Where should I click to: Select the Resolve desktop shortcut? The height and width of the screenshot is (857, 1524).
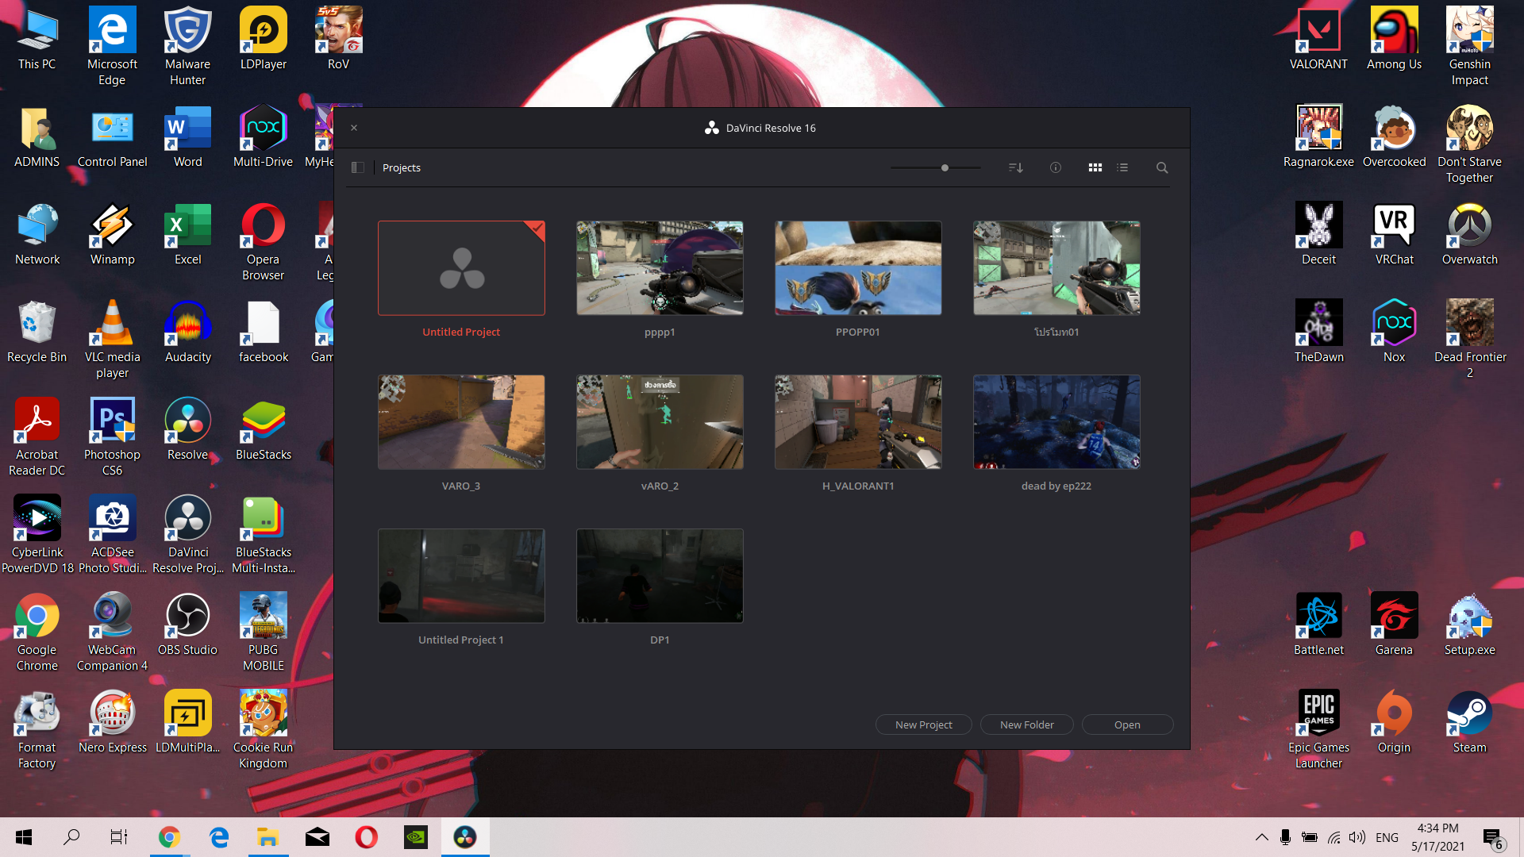[188, 429]
